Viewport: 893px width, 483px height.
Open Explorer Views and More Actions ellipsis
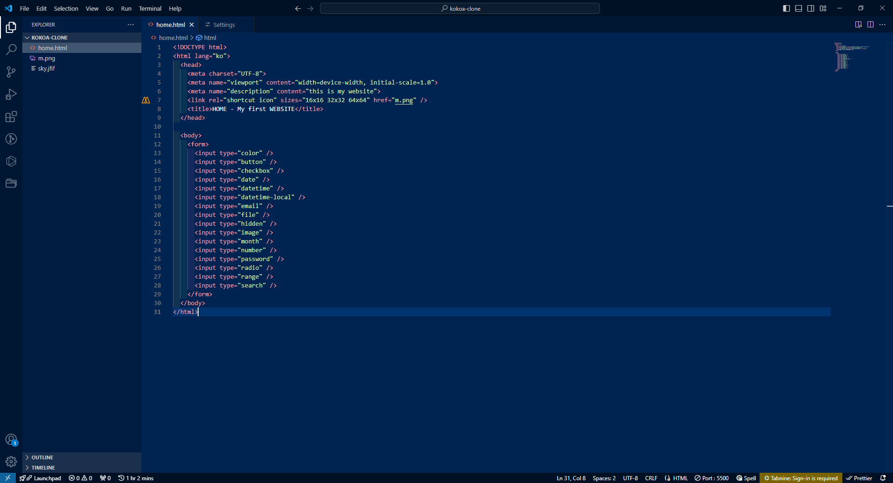point(131,25)
